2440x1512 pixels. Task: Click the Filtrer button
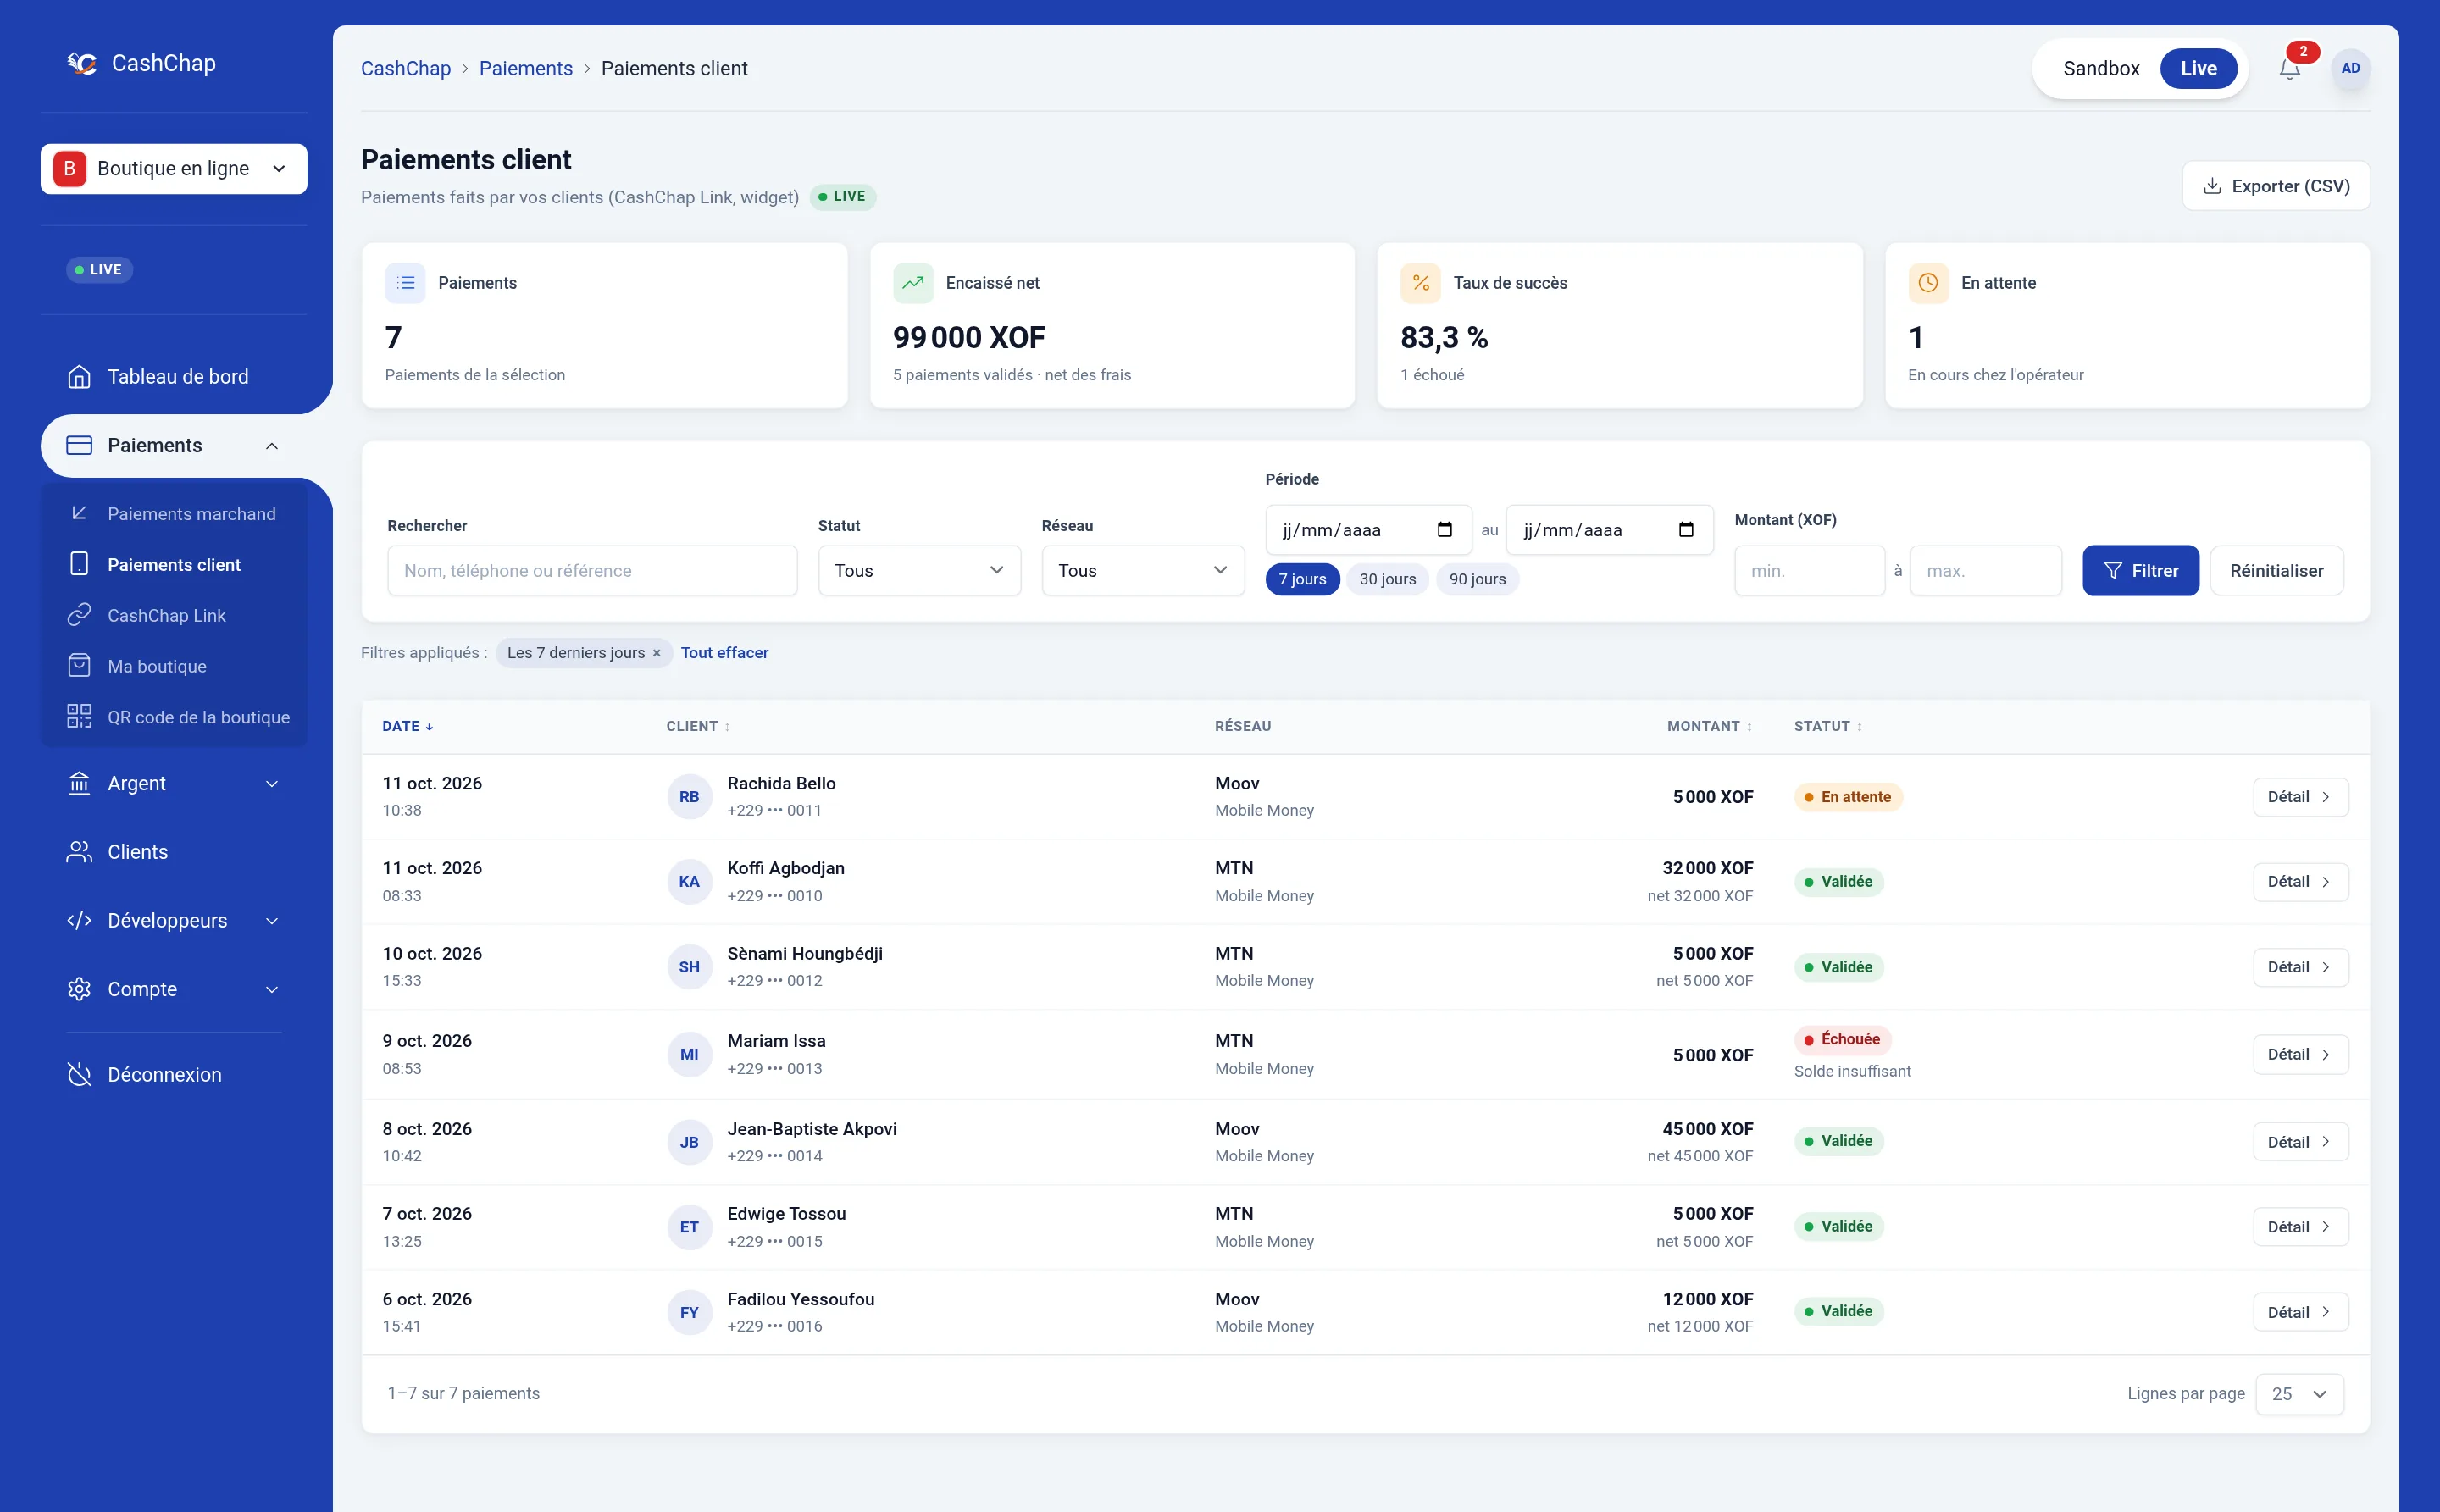2140,570
